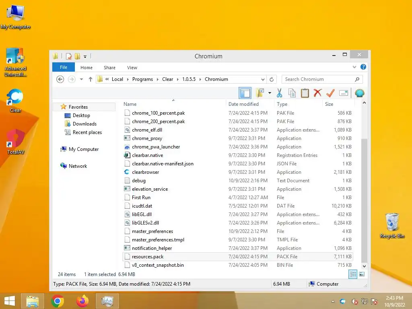Click the Classic Shell settings icon
412x309 pixels.
tap(359, 93)
